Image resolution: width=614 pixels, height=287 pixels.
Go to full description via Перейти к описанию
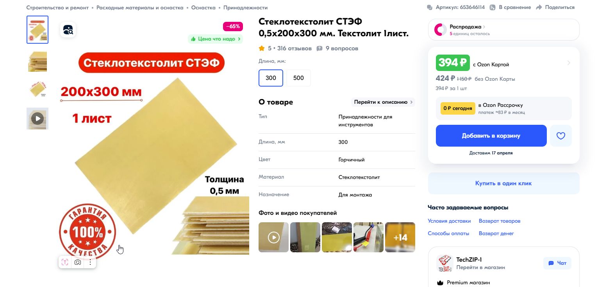pyautogui.click(x=383, y=102)
